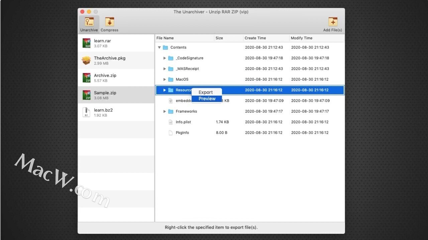Screen dimensions: 428x240
Task: Select the learn.rar archive icon
Action: 86,43
